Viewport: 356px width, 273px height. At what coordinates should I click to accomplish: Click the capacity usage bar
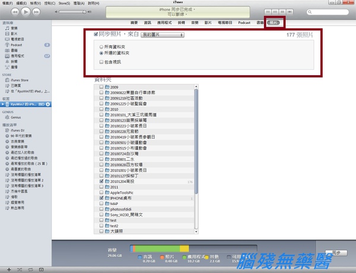click(x=193, y=248)
